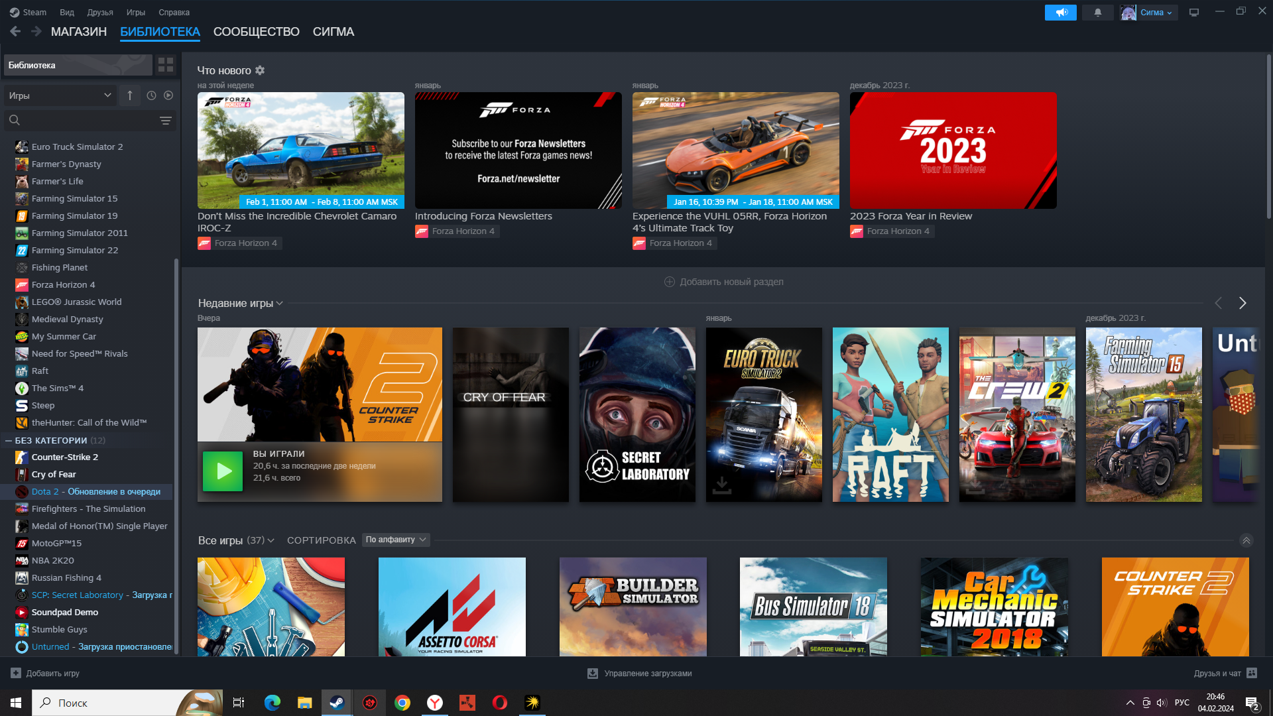
Task: Click the sort ascending arrow icon
Action: (x=130, y=95)
